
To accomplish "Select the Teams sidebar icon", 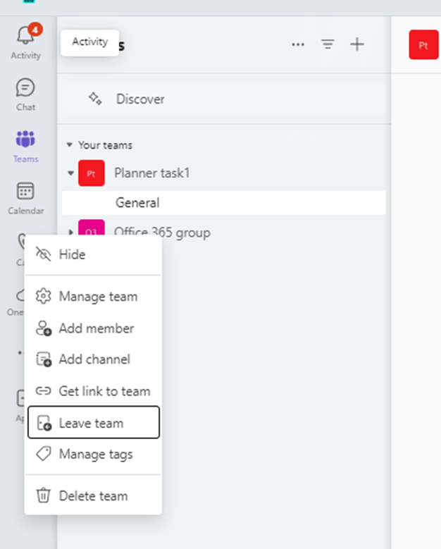I will [x=25, y=139].
